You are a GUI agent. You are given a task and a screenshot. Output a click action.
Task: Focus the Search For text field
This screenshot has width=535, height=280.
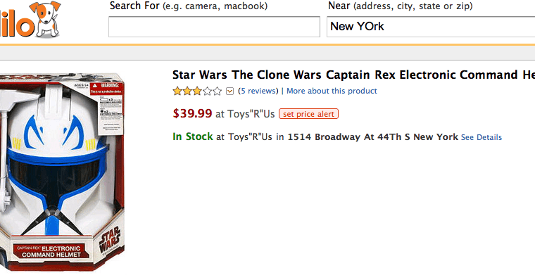[x=214, y=27]
